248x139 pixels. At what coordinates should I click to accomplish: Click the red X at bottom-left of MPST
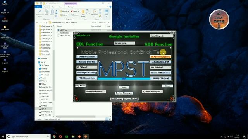[x=77, y=99]
